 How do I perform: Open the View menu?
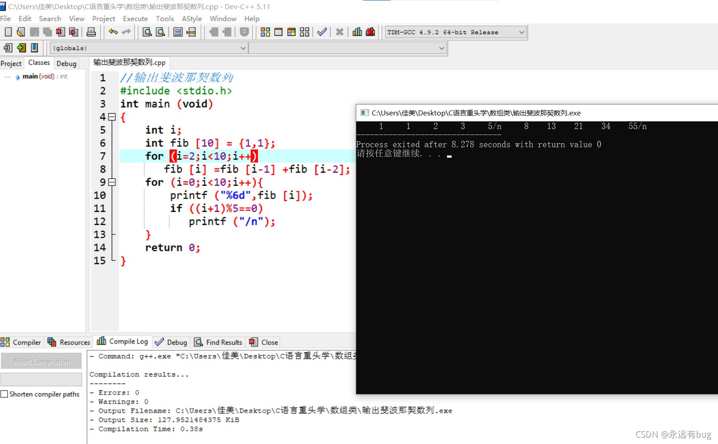pyautogui.click(x=77, y=19)
